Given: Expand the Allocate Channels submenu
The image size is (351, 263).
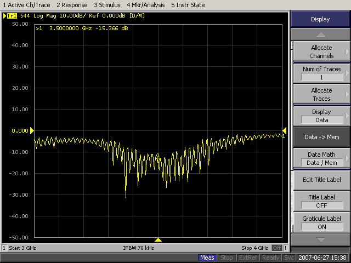Looking at the screenshot, I should coord(321,52).
